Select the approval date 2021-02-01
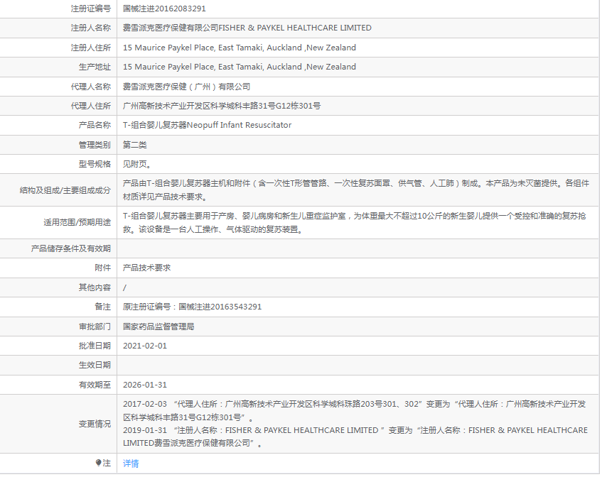 point(146,346)
